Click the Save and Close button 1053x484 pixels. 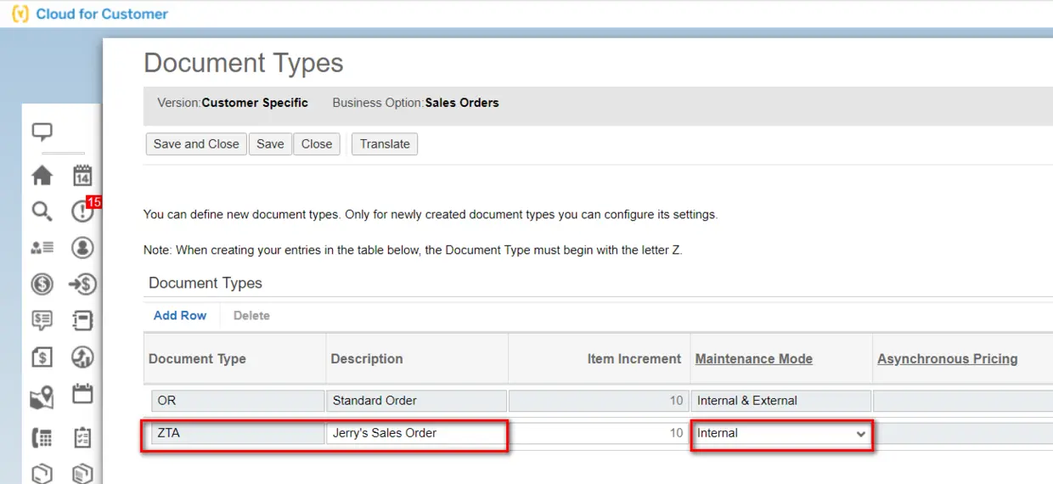196,144
